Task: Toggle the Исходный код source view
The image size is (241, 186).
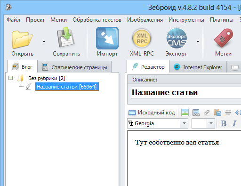Action: click(152, 113)
